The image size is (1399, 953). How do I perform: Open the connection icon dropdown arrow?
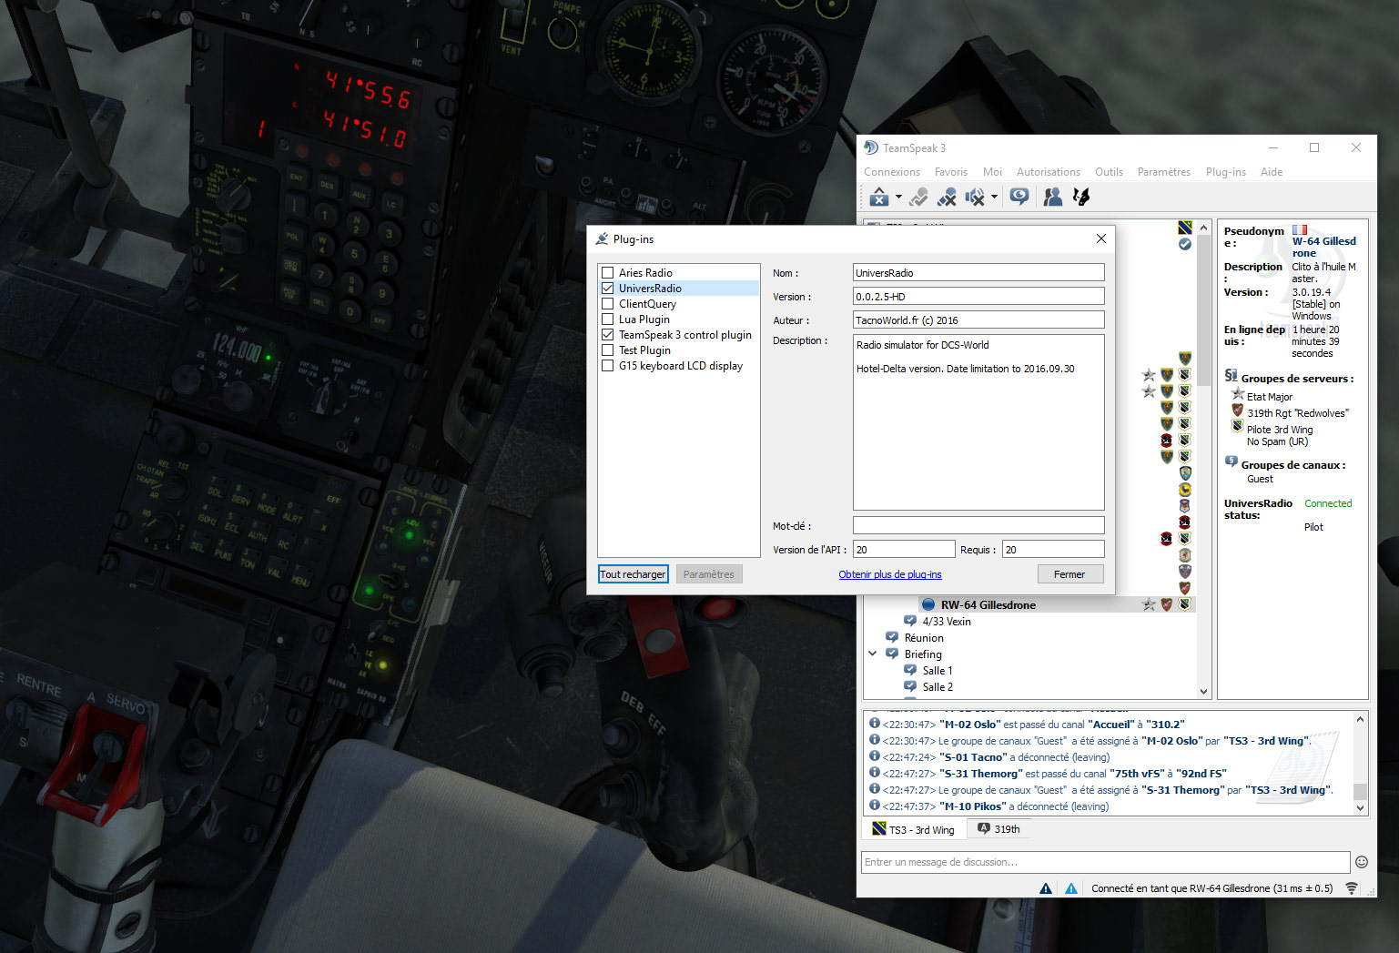898,197
